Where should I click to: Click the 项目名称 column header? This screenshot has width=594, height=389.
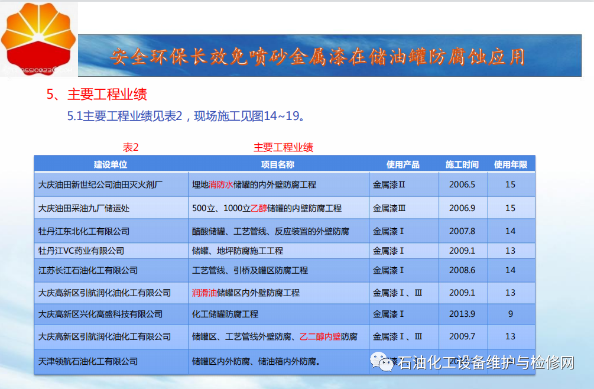pos(278,164)
